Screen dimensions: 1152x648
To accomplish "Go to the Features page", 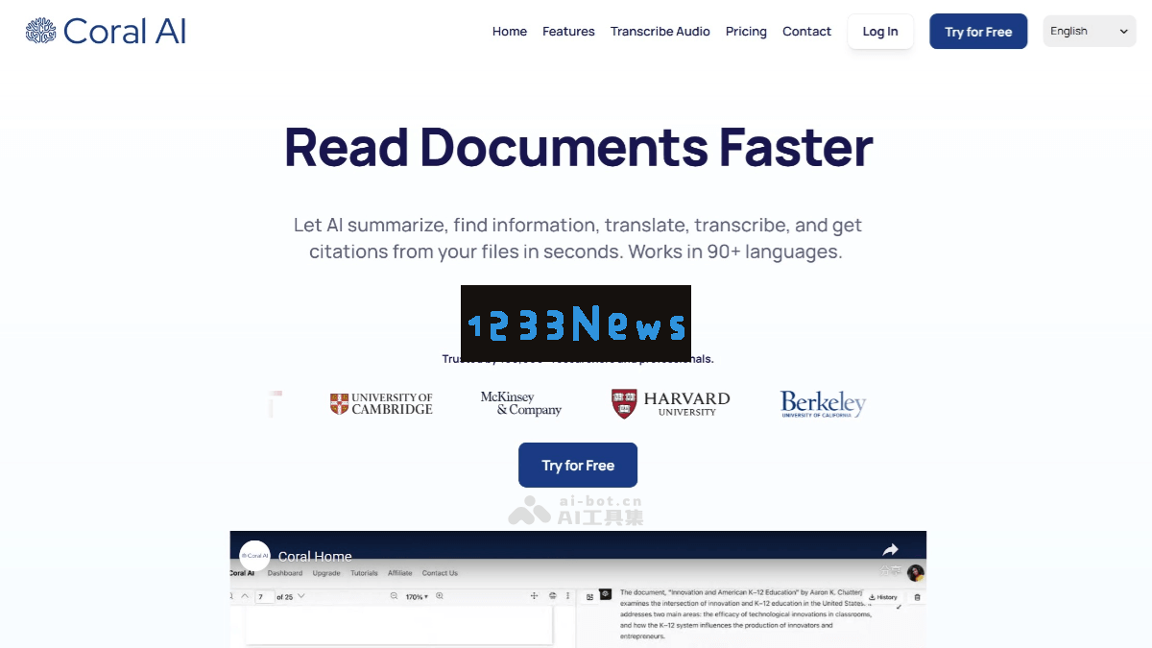I will point(568,32).
